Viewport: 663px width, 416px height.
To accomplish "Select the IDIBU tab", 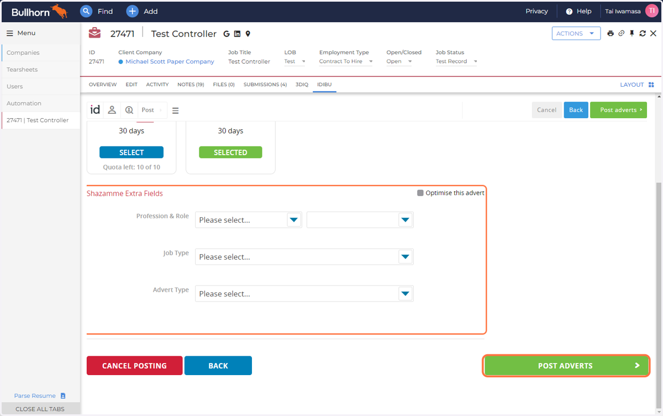I will [324, 85].
